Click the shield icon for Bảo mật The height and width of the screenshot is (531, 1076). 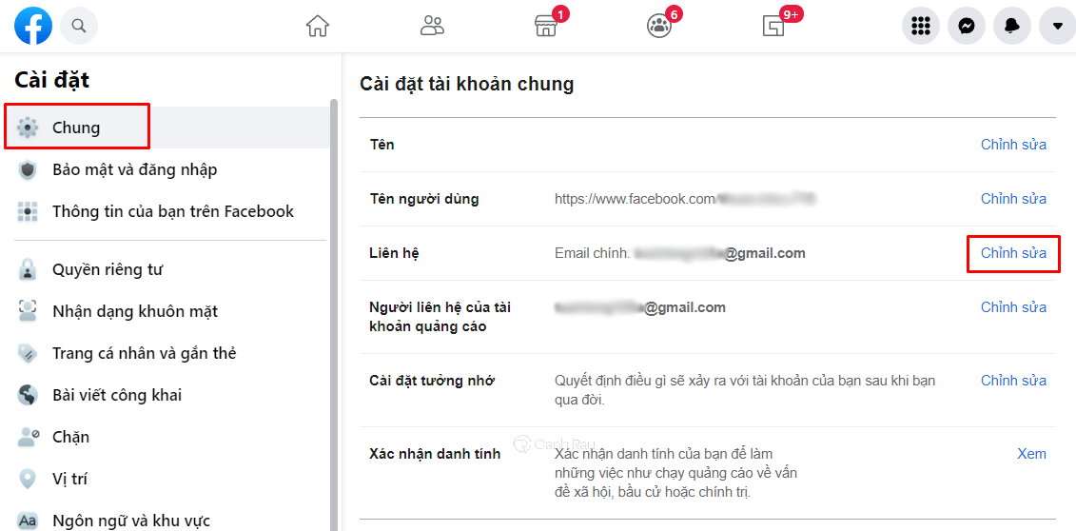(x=28, y=170)
